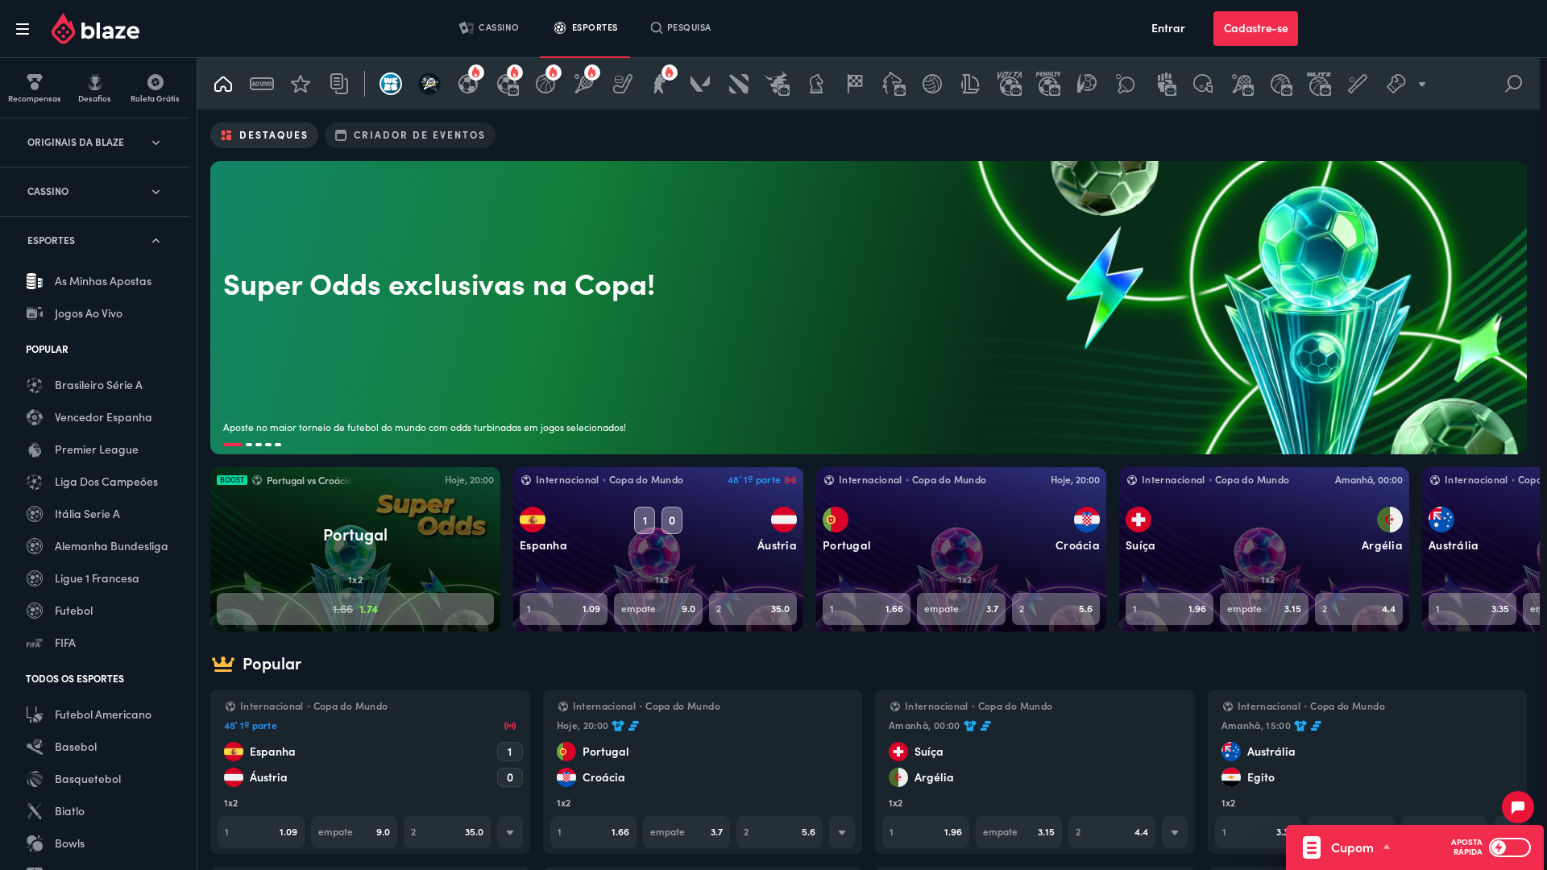
Task: Open Roleta Grátis free roulette icon
Action: 155,88
